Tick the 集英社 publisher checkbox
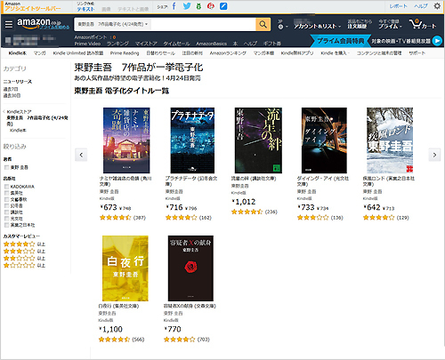Viewport: 445px width, 360px height. click(x=6, y=193)
